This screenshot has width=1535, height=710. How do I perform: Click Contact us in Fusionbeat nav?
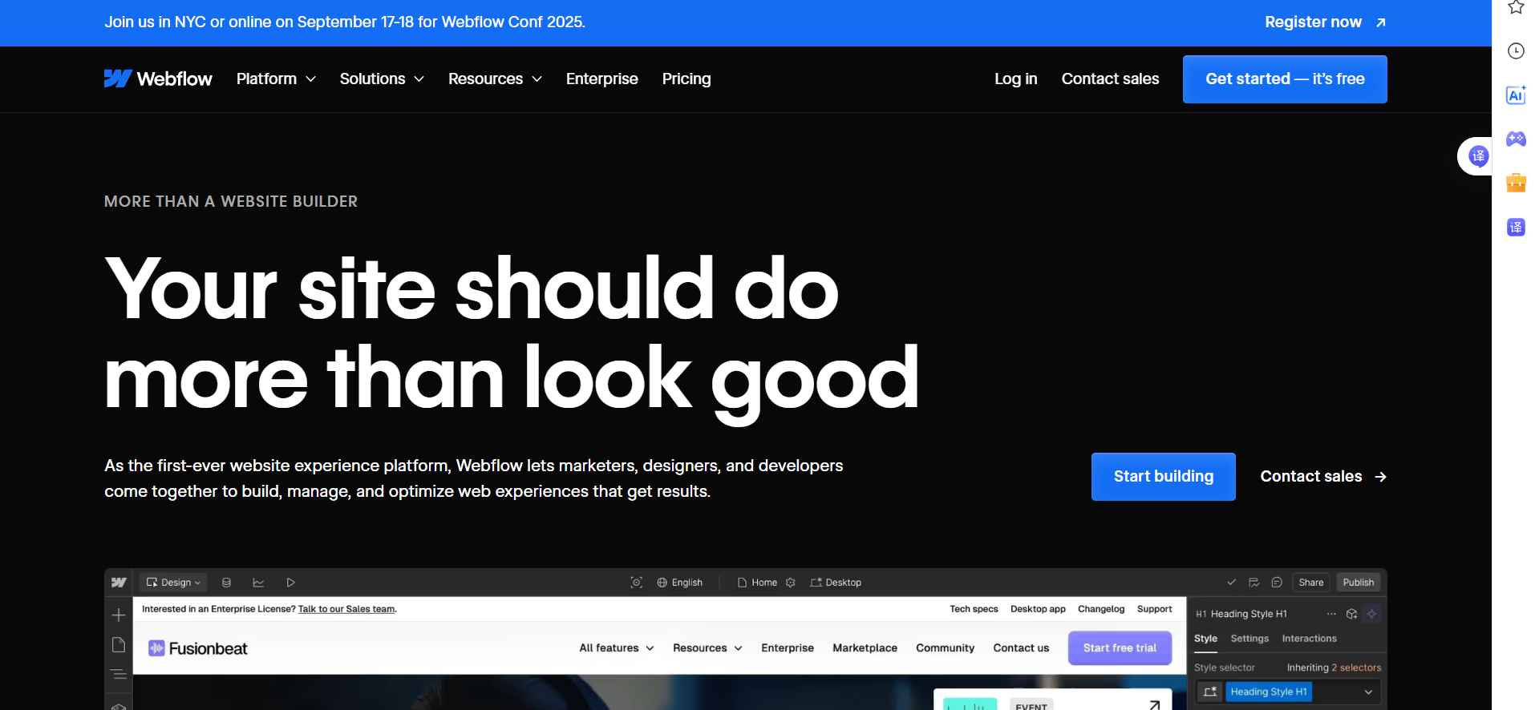point(1021,648)
